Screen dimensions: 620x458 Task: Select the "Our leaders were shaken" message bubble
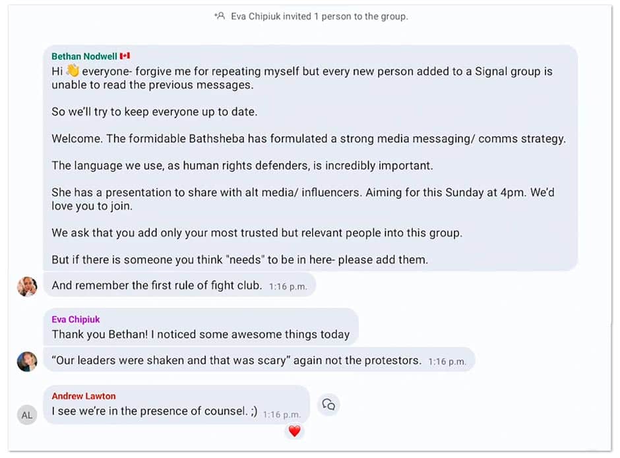[x=237, y=361]
